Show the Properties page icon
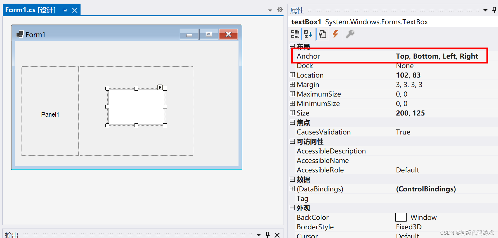The height and width of the screenshot is (238, 498). point(322,34)
